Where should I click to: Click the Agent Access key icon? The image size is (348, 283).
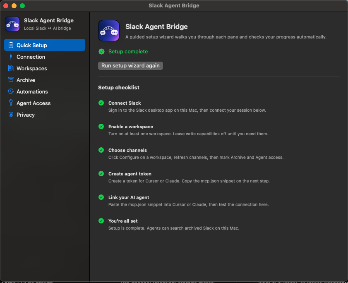[11, 103]
